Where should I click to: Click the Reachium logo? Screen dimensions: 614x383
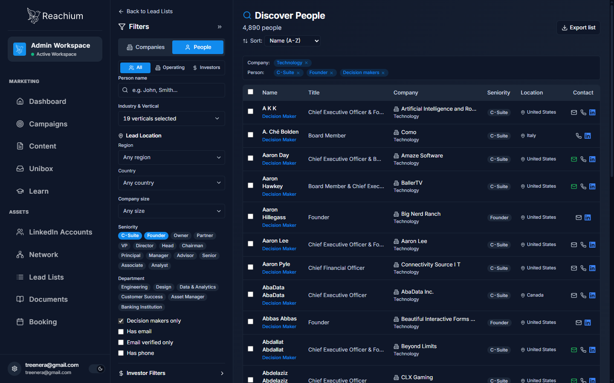tap(55, 16)
